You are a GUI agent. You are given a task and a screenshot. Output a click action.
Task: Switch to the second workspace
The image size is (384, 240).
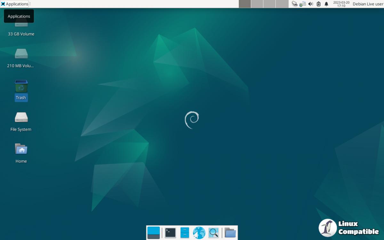coord(257,4)
